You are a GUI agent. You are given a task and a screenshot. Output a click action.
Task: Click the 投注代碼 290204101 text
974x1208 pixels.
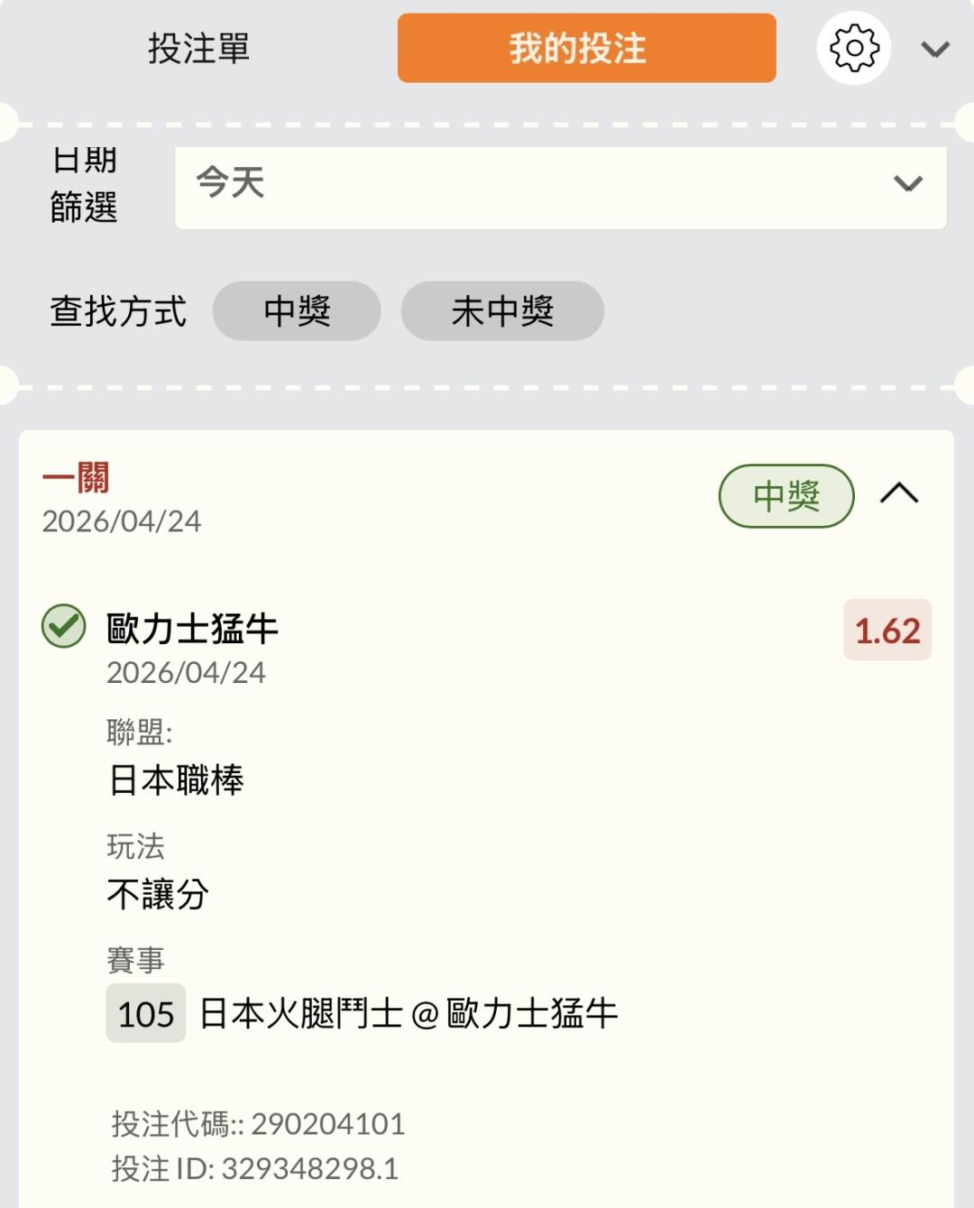tap(258, 1124)
